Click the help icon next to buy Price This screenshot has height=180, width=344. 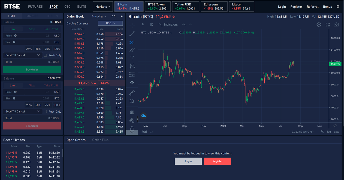coord(15,36)
